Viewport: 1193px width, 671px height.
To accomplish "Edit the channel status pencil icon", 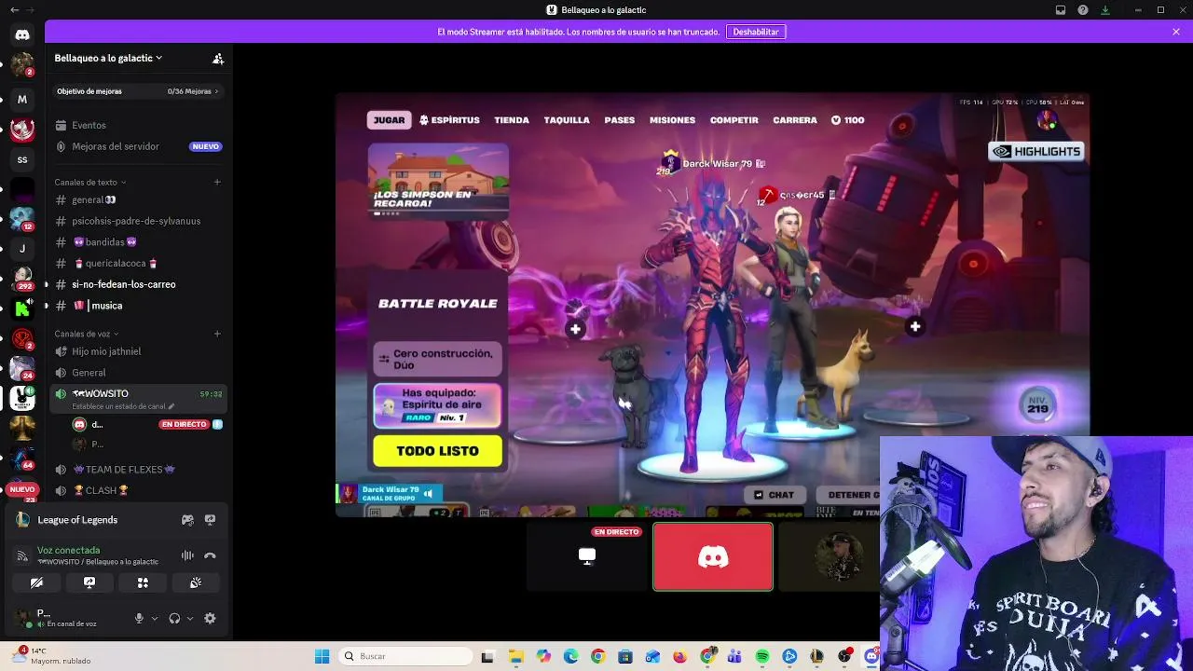I will coord(171,406).
